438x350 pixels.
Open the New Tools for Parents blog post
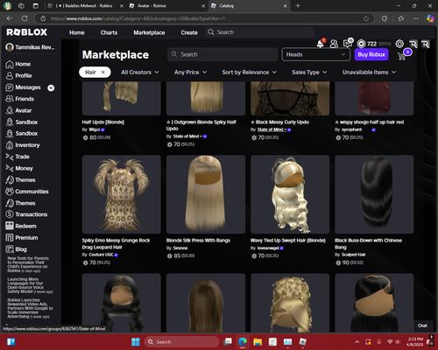point(28,264)
